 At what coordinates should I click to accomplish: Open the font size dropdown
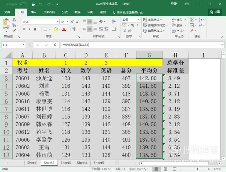point(67,22)
